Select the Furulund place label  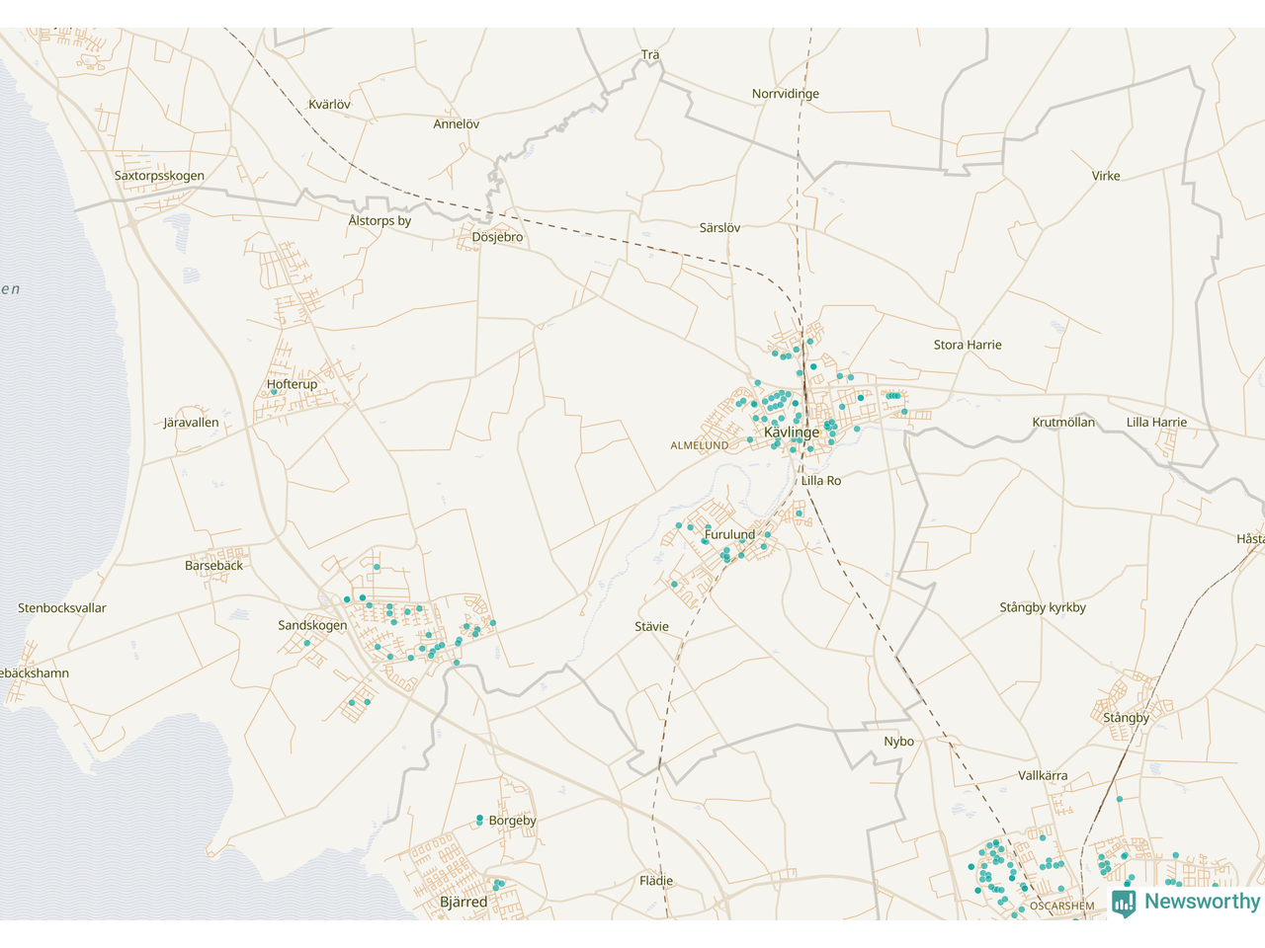pyautogui.click(x=729, y=534)
